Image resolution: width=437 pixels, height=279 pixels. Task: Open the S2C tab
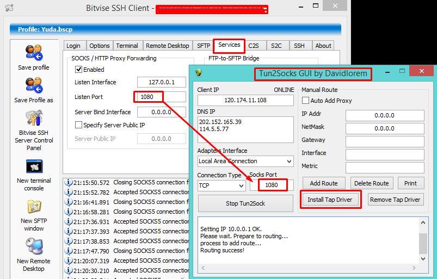[276, 46]
